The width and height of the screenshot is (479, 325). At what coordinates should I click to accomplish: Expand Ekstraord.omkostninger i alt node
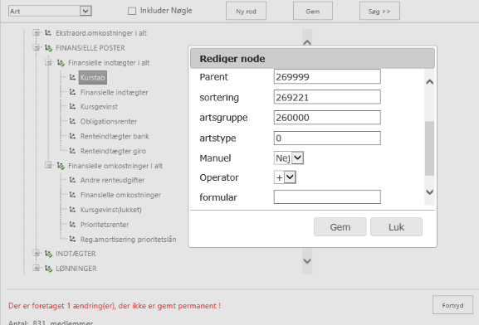pyautogui.click(x=36, y=32)
